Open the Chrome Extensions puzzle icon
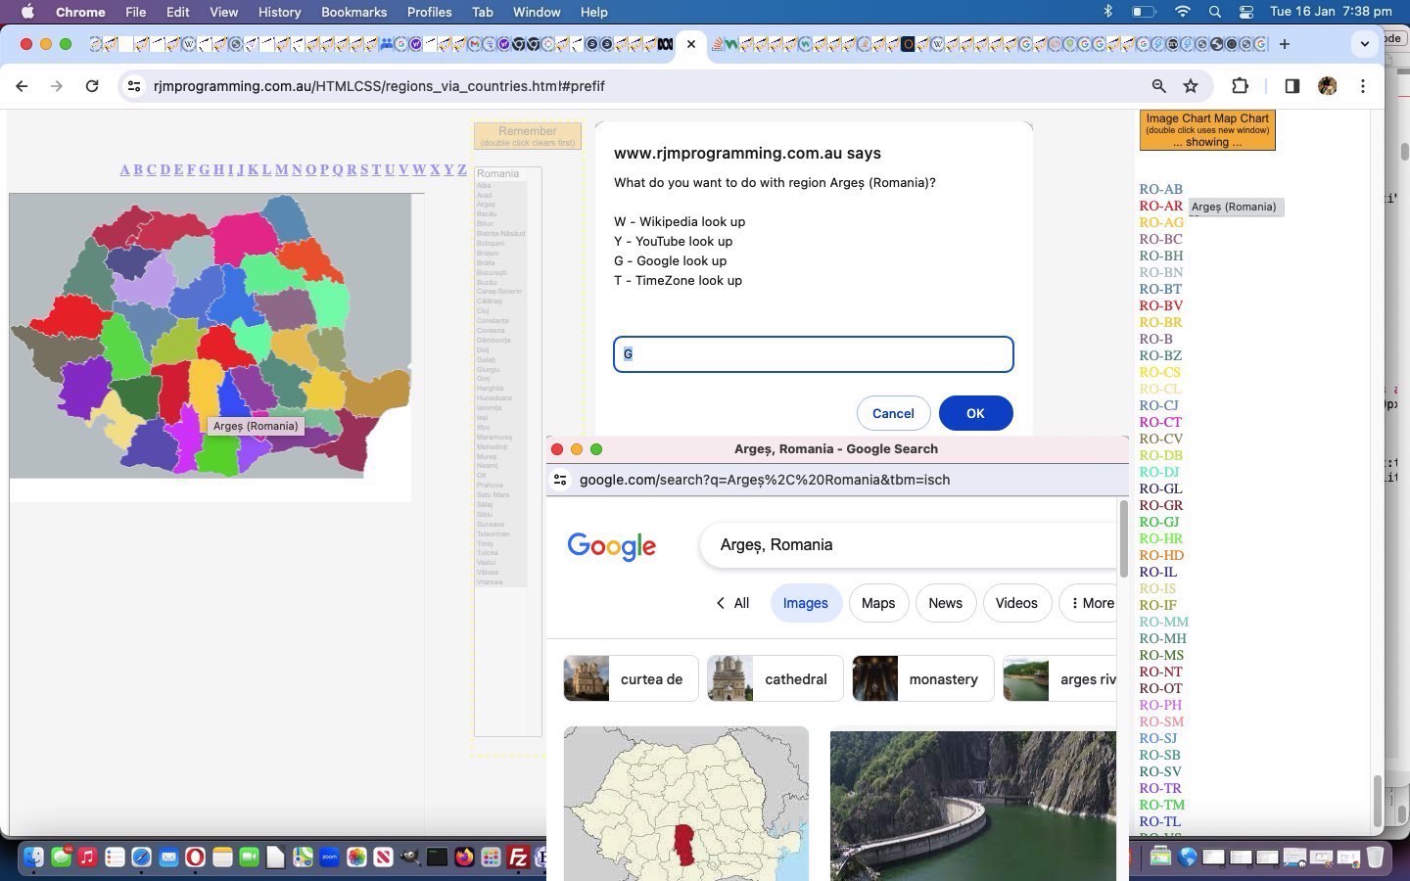This screenshot has width=1410, height=881. point(1240,86)
